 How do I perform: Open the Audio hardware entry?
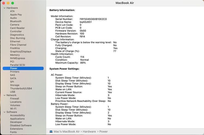(x=13, y=18)
